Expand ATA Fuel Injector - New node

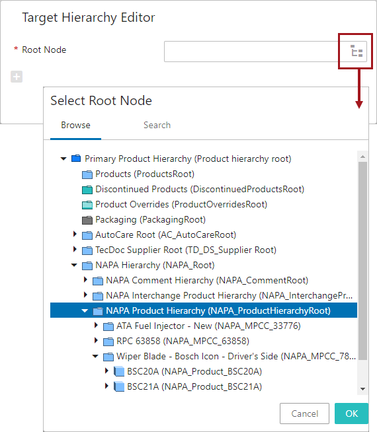tap(96, 326)
